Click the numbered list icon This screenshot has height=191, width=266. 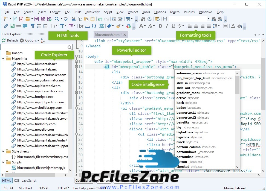(45, 26)
